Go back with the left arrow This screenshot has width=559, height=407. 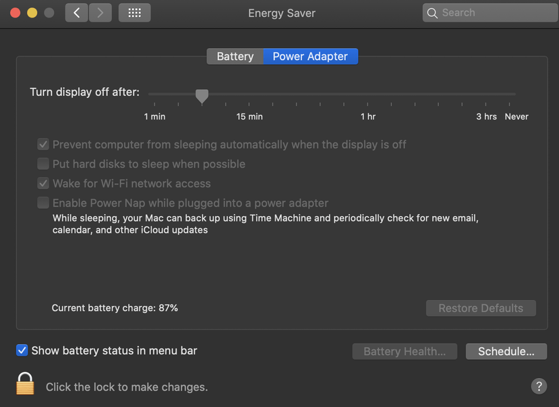tap(77, 13)
